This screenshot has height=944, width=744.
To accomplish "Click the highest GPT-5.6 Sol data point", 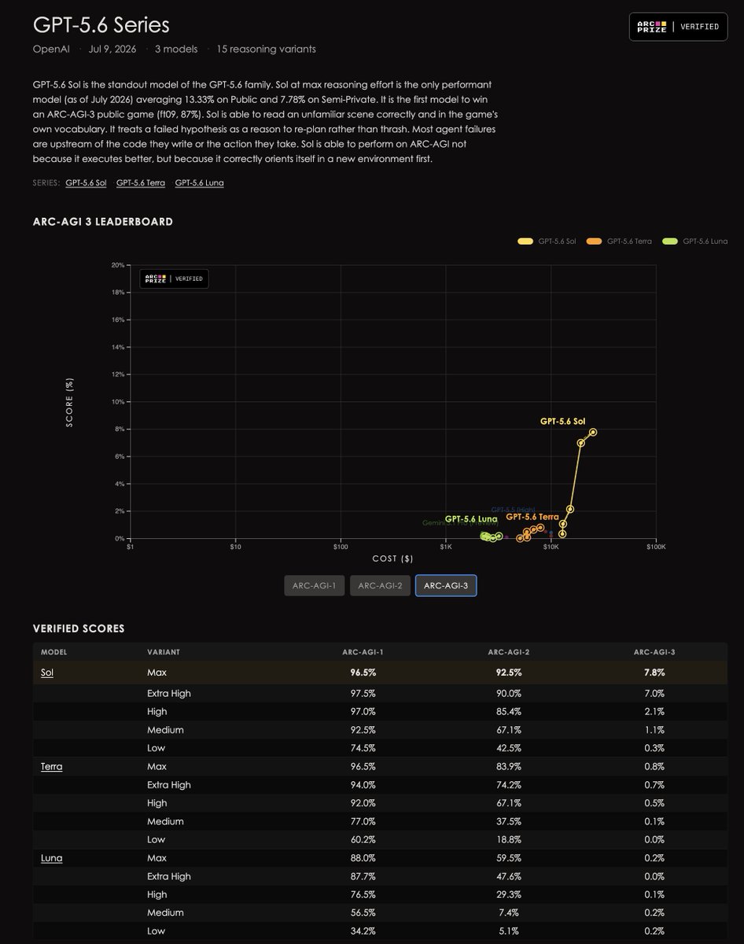I will (593, 432).
